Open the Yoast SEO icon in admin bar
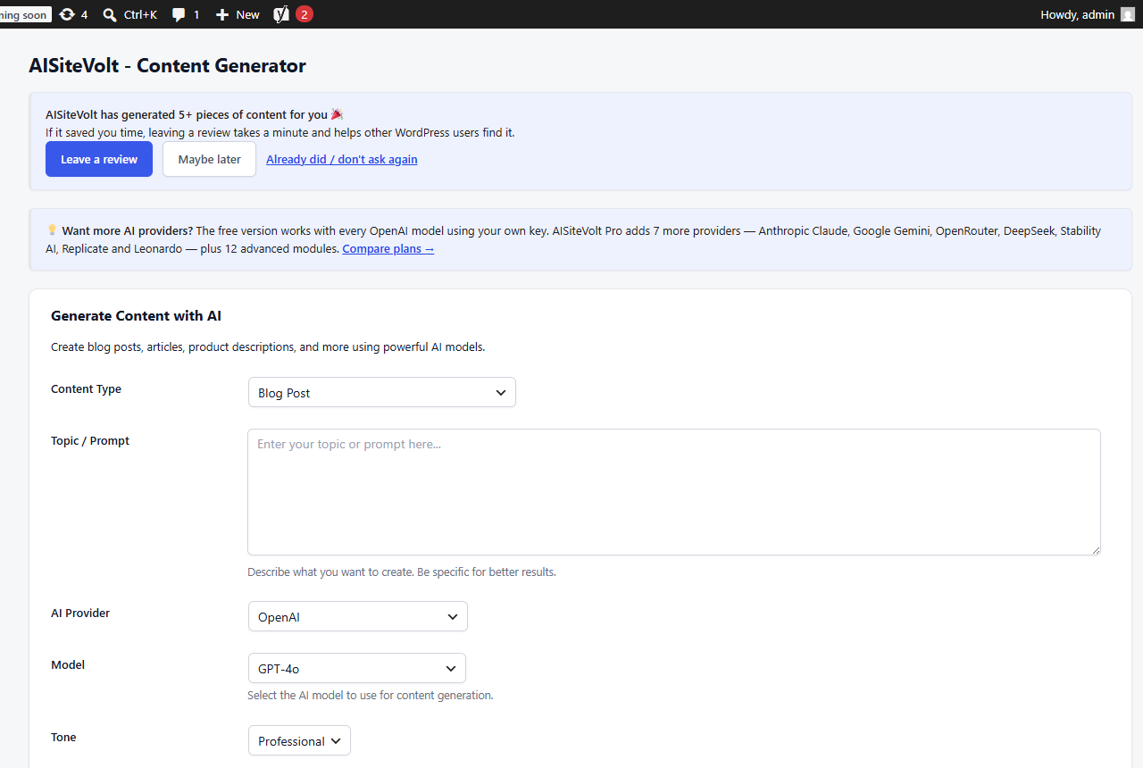The image size is (1143, 768). [x=281, y=14]
